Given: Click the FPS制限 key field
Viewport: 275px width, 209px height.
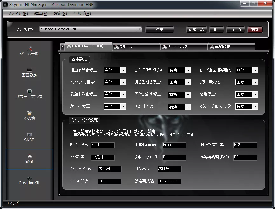Looking at the screenshot, I should coord(103,157).
